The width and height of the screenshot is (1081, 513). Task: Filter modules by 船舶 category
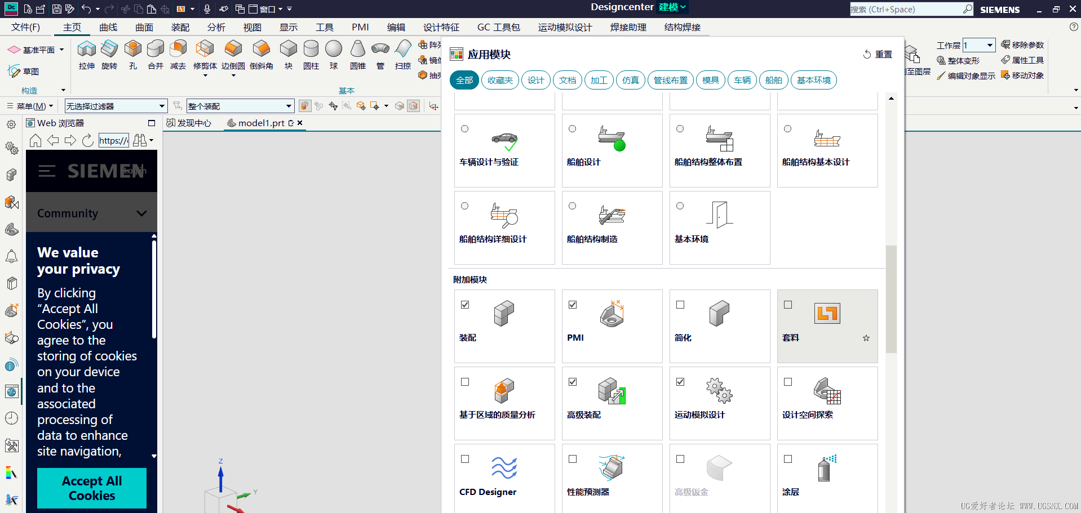774,80
